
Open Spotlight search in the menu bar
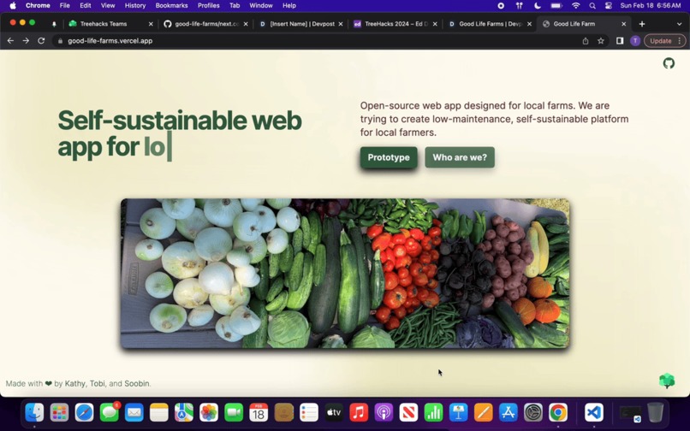[x=592, y=6]
